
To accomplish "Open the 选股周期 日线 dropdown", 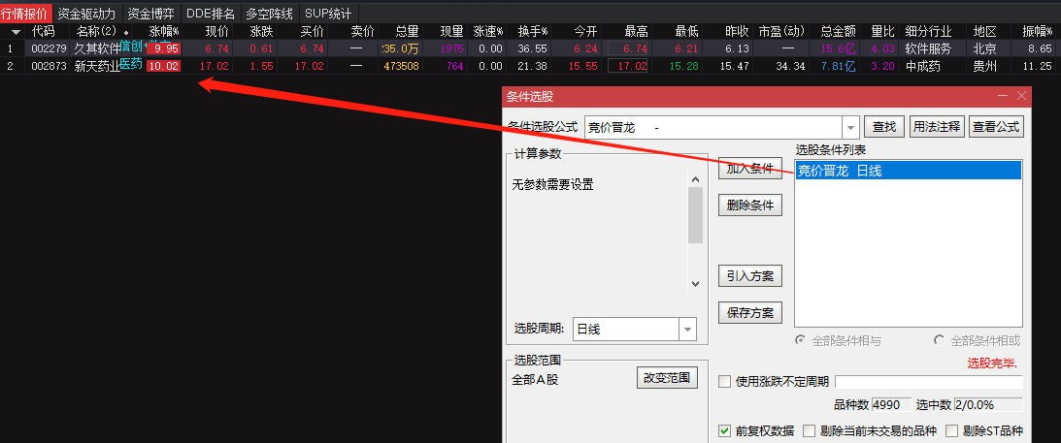I will [634, 330].
